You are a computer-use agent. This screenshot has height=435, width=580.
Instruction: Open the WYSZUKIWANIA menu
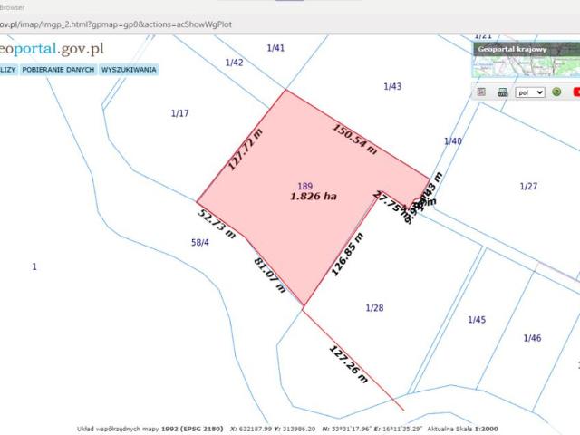coord(129,70)
